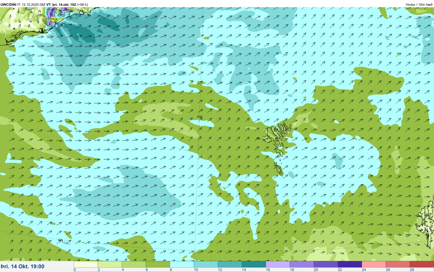The image size is (434, 272).
Task: Click the yellow '35' wind label on map
Action: point(53,19)
